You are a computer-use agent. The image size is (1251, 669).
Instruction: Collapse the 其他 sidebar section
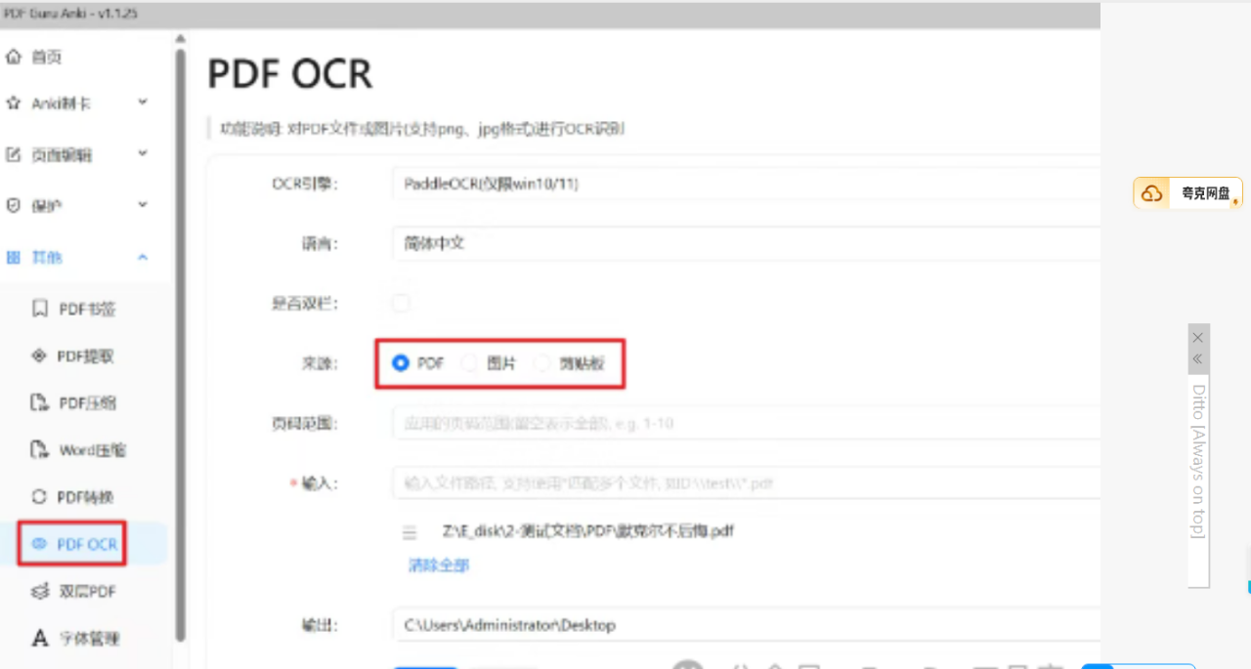(x=143, y=258)
